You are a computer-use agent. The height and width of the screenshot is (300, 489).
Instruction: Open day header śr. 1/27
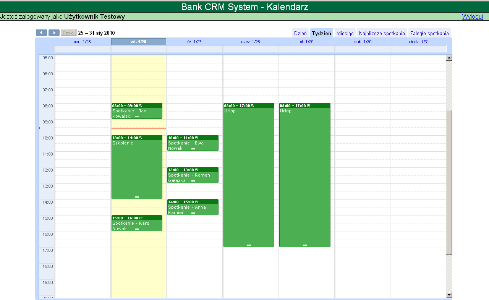194,42
